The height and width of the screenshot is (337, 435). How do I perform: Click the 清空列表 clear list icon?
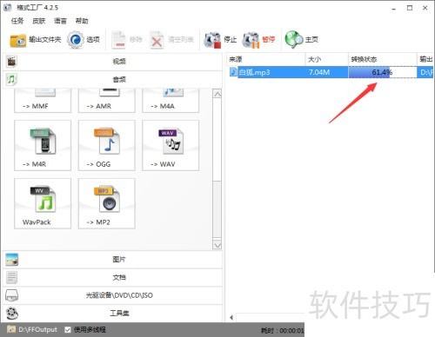pyautogui.click(x=157, y=40)
